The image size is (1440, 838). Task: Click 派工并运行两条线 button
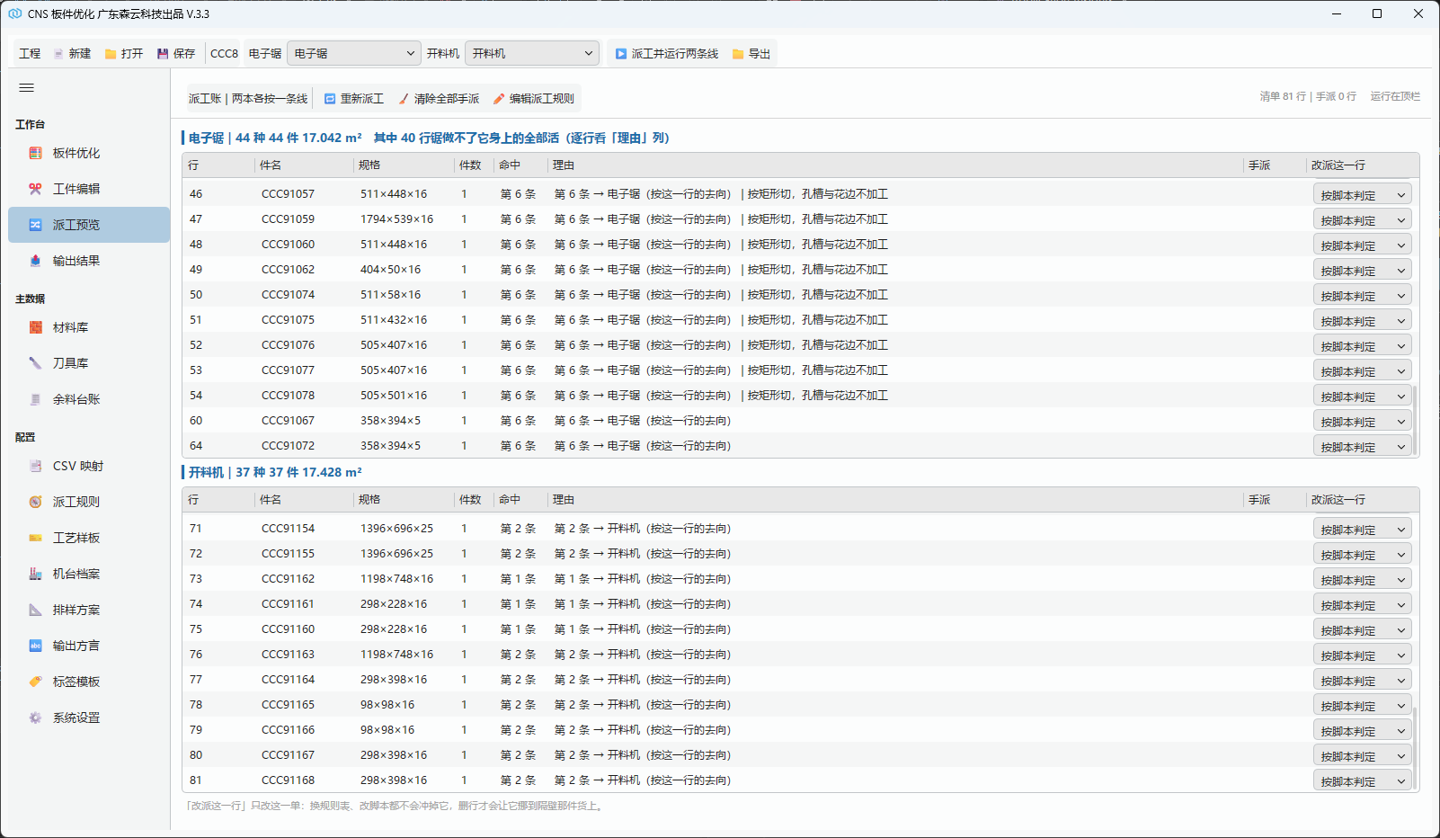[666, 54]
